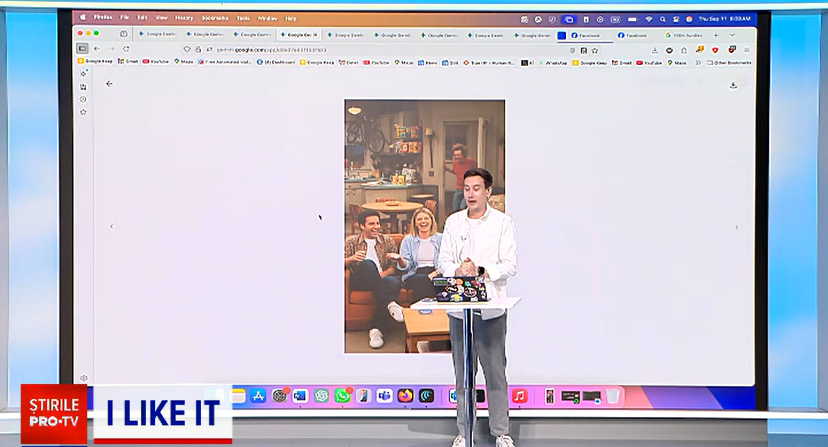Open Control Center in the menu bar
The width and height of the screenshot is (828, 447).
pyautogui.click(x=676, y=19)
